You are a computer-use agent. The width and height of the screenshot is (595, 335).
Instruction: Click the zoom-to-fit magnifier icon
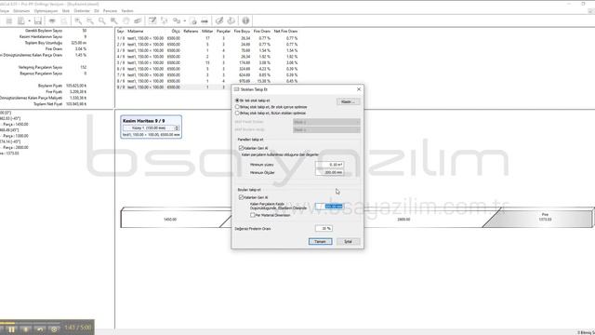[x=113, y=20]
